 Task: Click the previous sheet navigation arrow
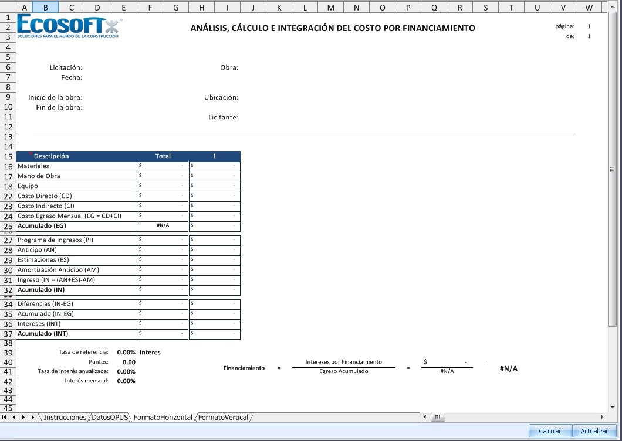pos(14,417)
